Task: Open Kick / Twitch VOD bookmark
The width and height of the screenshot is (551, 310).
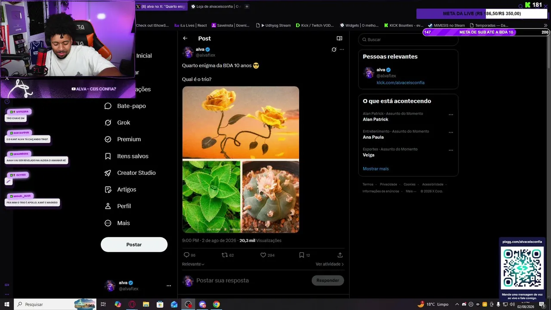Action: [315, 25]
